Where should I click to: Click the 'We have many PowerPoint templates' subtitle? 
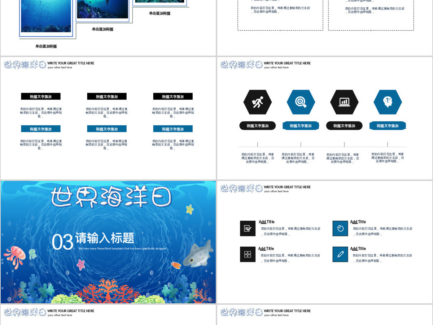click(x=123, y=248)
